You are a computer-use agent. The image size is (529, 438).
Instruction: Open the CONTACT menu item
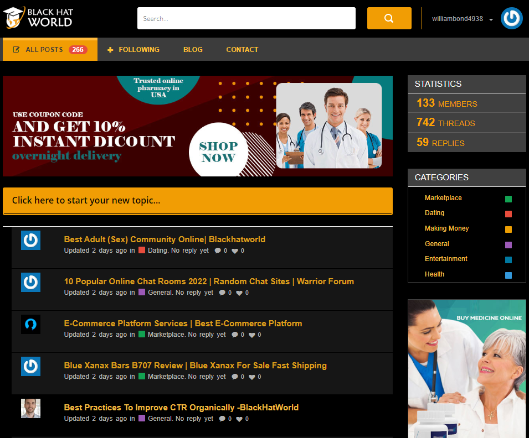(x=242, y=50)
